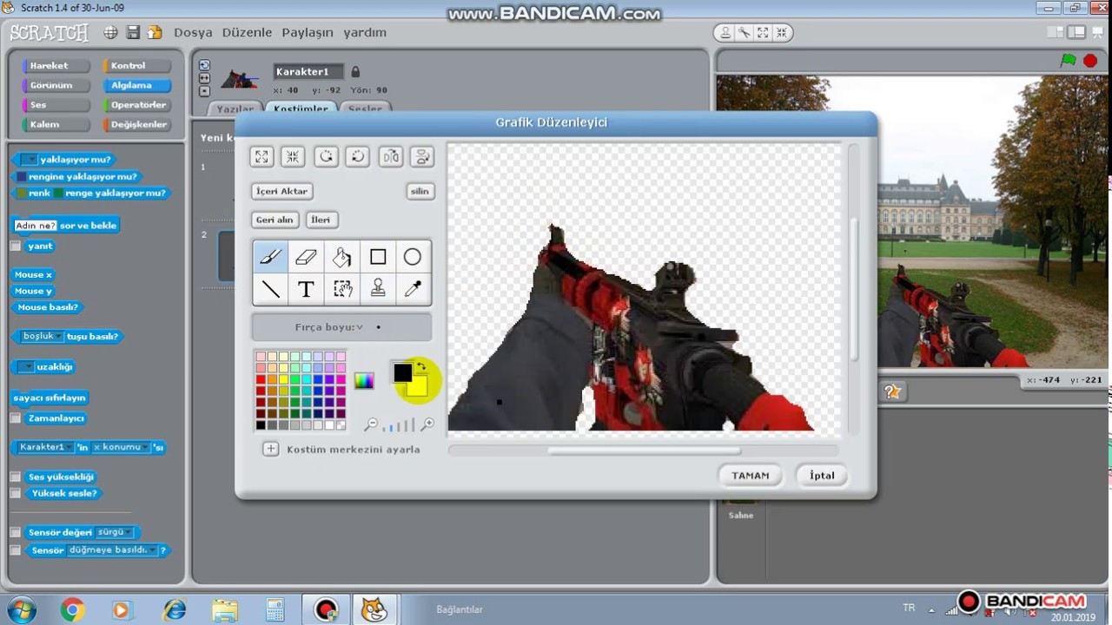Click the shrink image icon
1112x625 pixels.
tap(293, 156)
